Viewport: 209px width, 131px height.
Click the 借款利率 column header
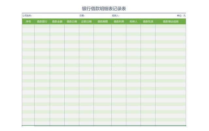point(119,22)
